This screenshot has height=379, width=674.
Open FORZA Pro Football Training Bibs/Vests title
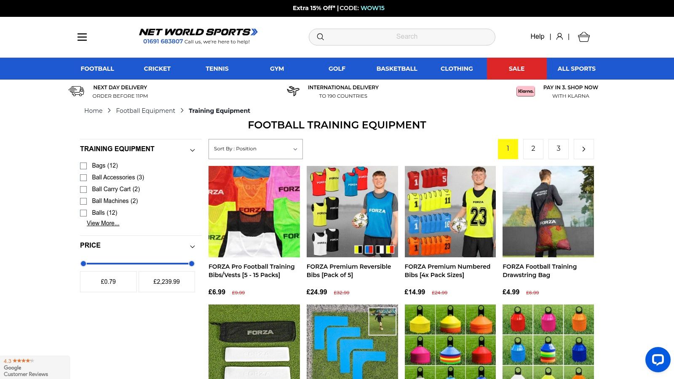point(251,271)
